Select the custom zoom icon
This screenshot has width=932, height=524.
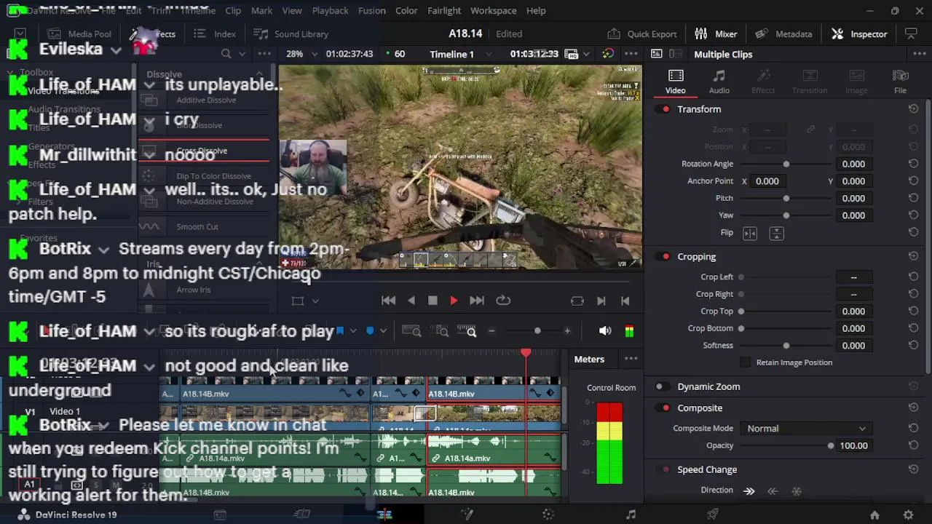[467, 331]
